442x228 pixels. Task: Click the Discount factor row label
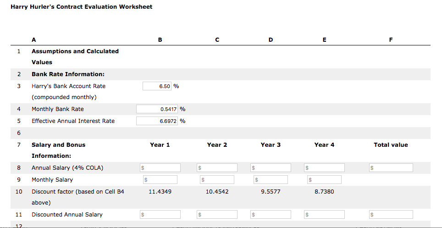tap(78, 197)
